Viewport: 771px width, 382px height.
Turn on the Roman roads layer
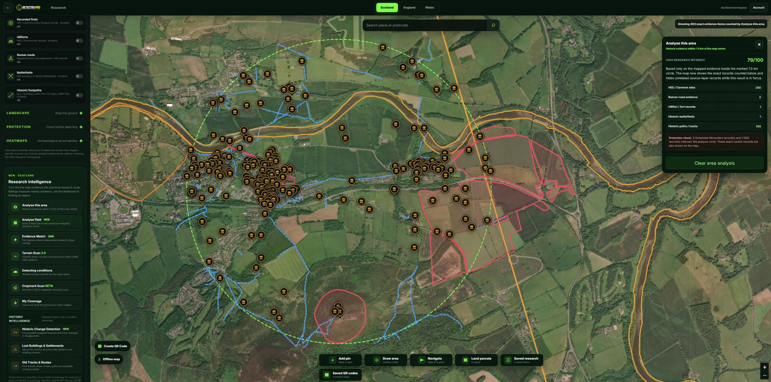(79, 58)
